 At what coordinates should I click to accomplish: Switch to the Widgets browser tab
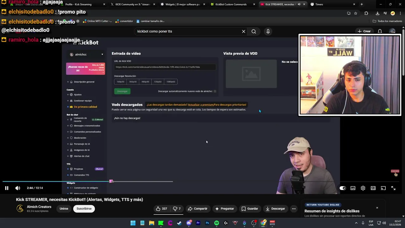point(183,4)
